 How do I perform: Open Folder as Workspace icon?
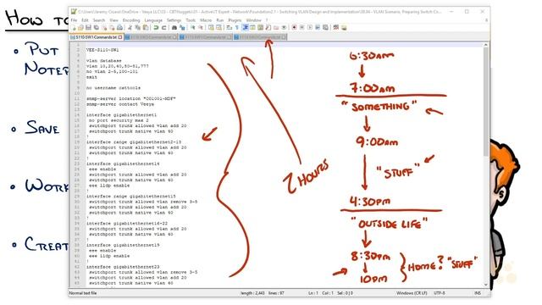[x=276, y=28]
